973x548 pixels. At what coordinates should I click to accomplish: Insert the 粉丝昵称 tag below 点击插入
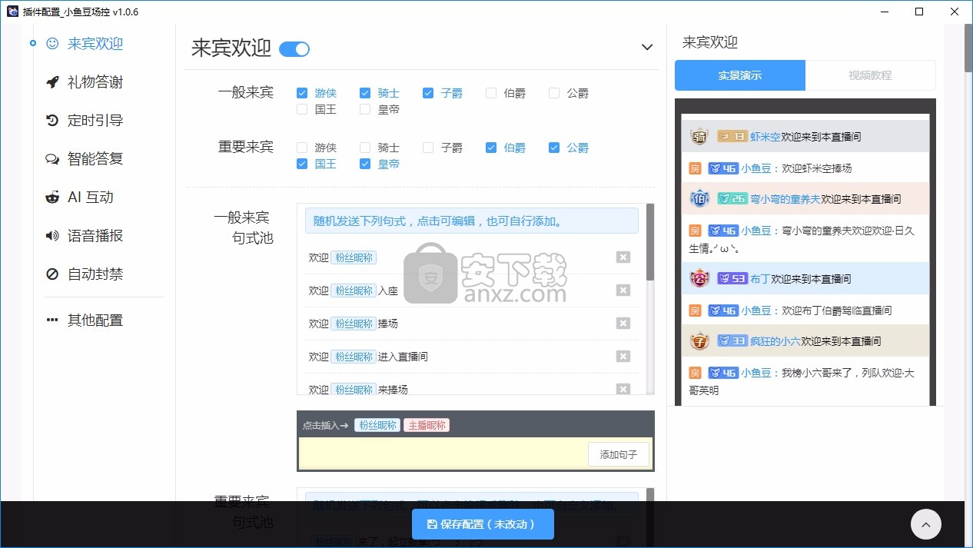point(377,425)
